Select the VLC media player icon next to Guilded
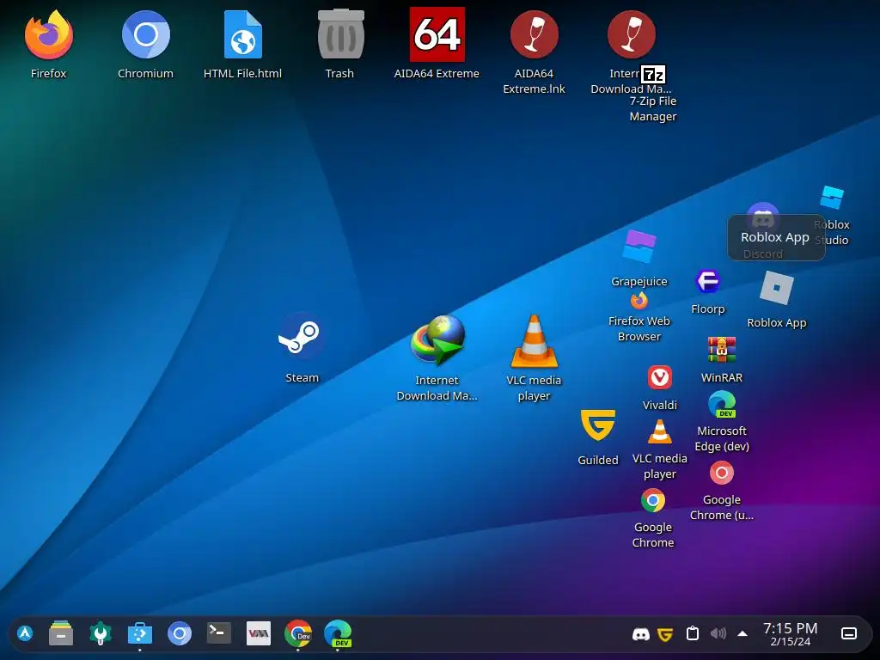This screenshot has width=880, height=660. pos(660,432)
